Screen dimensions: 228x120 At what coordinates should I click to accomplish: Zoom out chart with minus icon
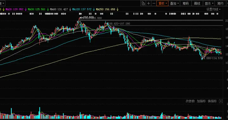pos(154,3)
